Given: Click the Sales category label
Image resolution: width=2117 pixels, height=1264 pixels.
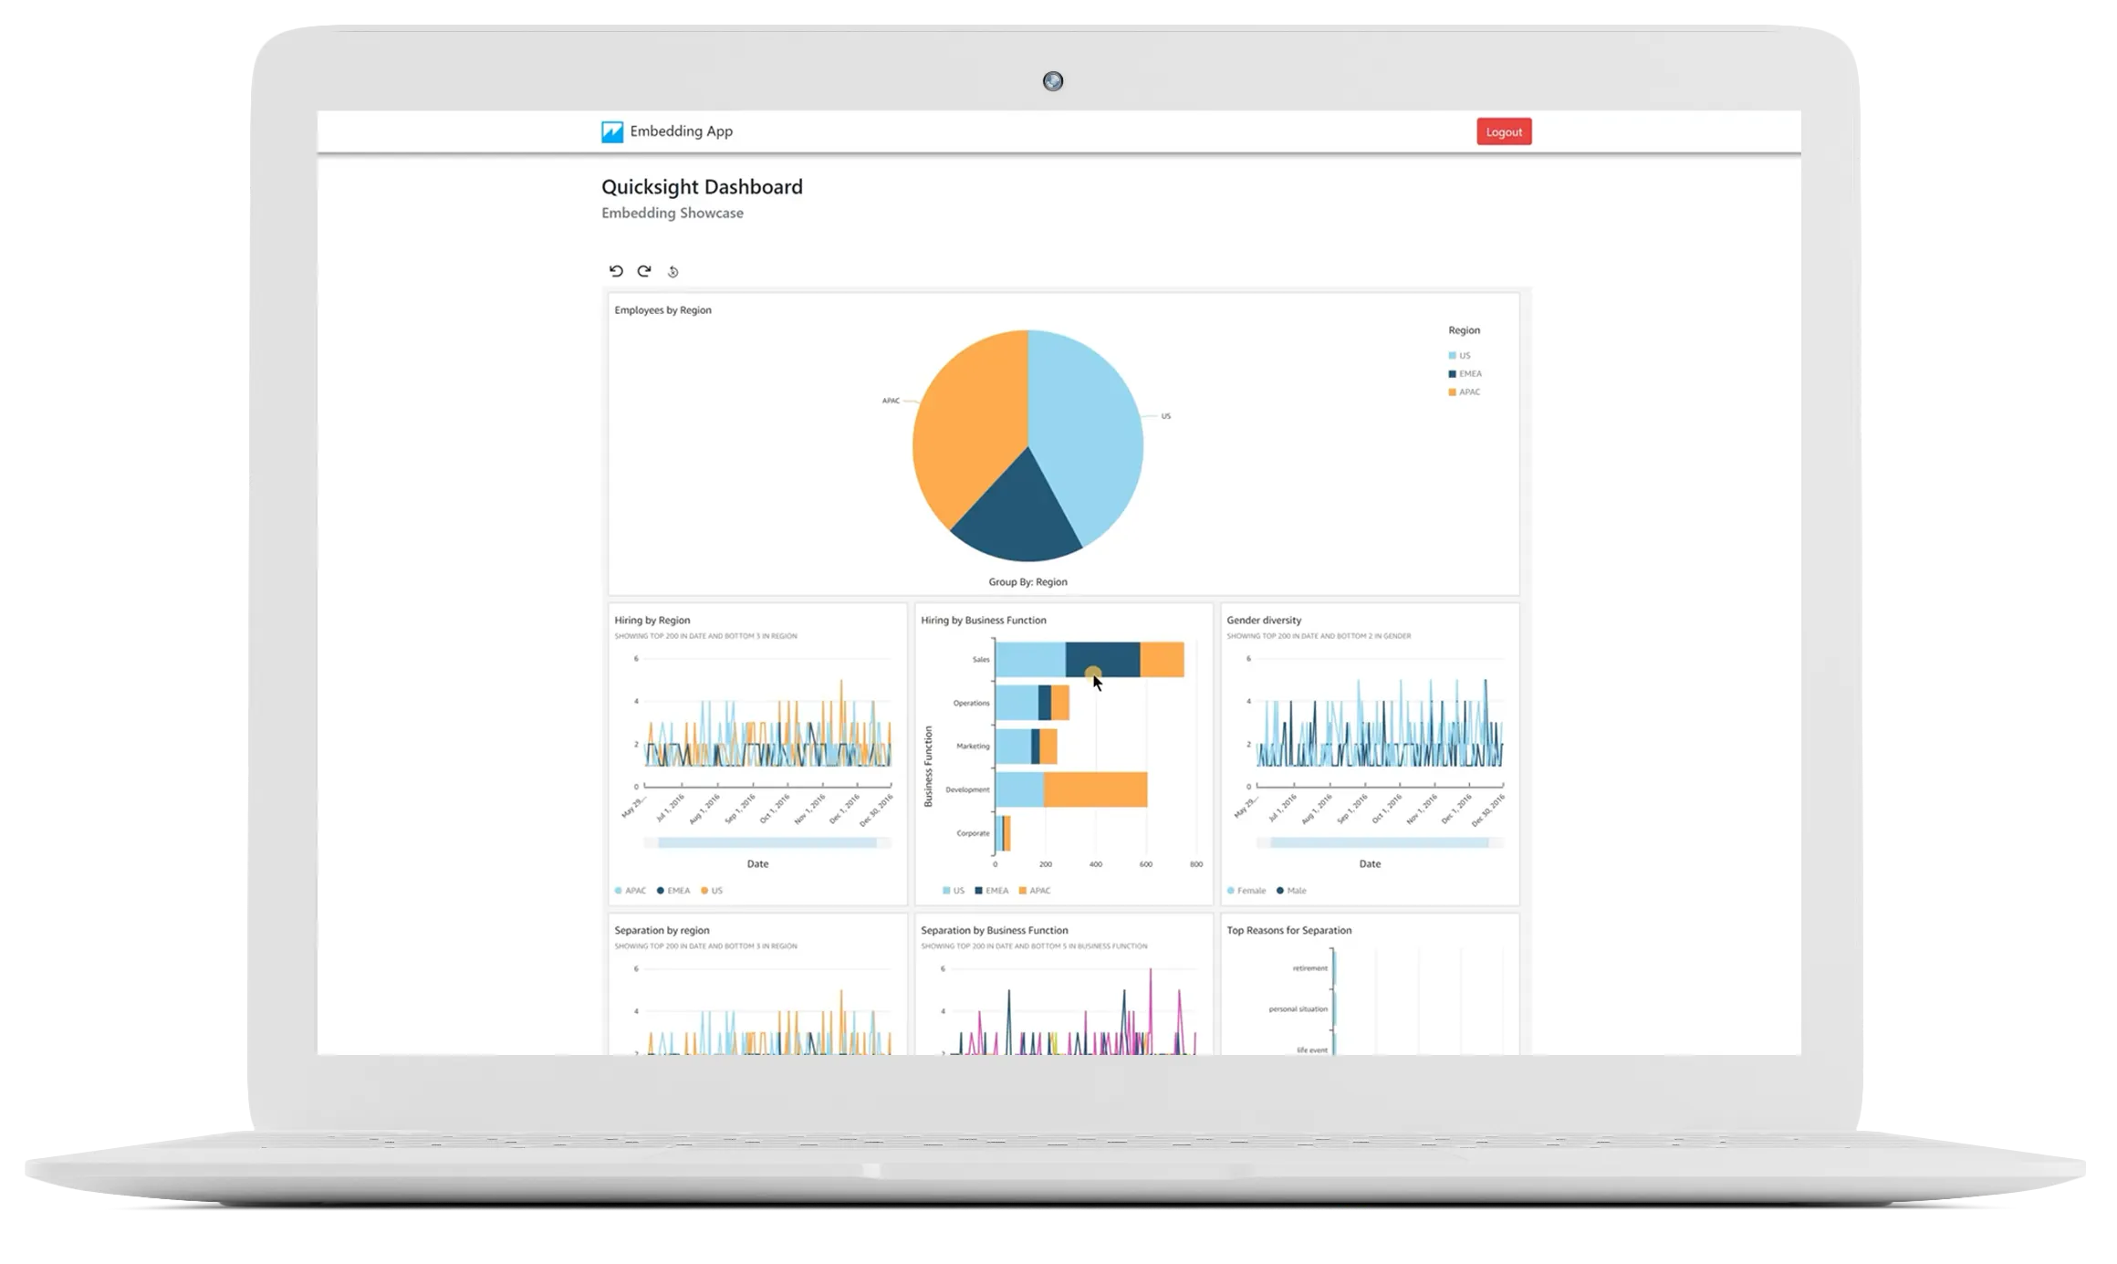Looking at the screenshot, I should tap(980, 659).
